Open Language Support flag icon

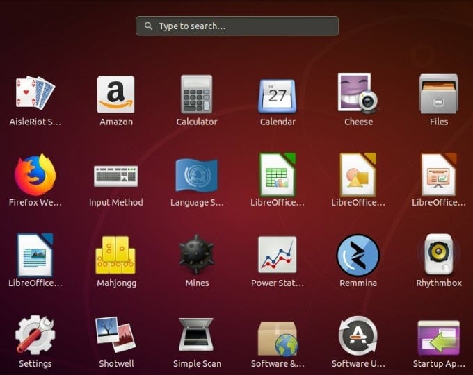[197, 175]
